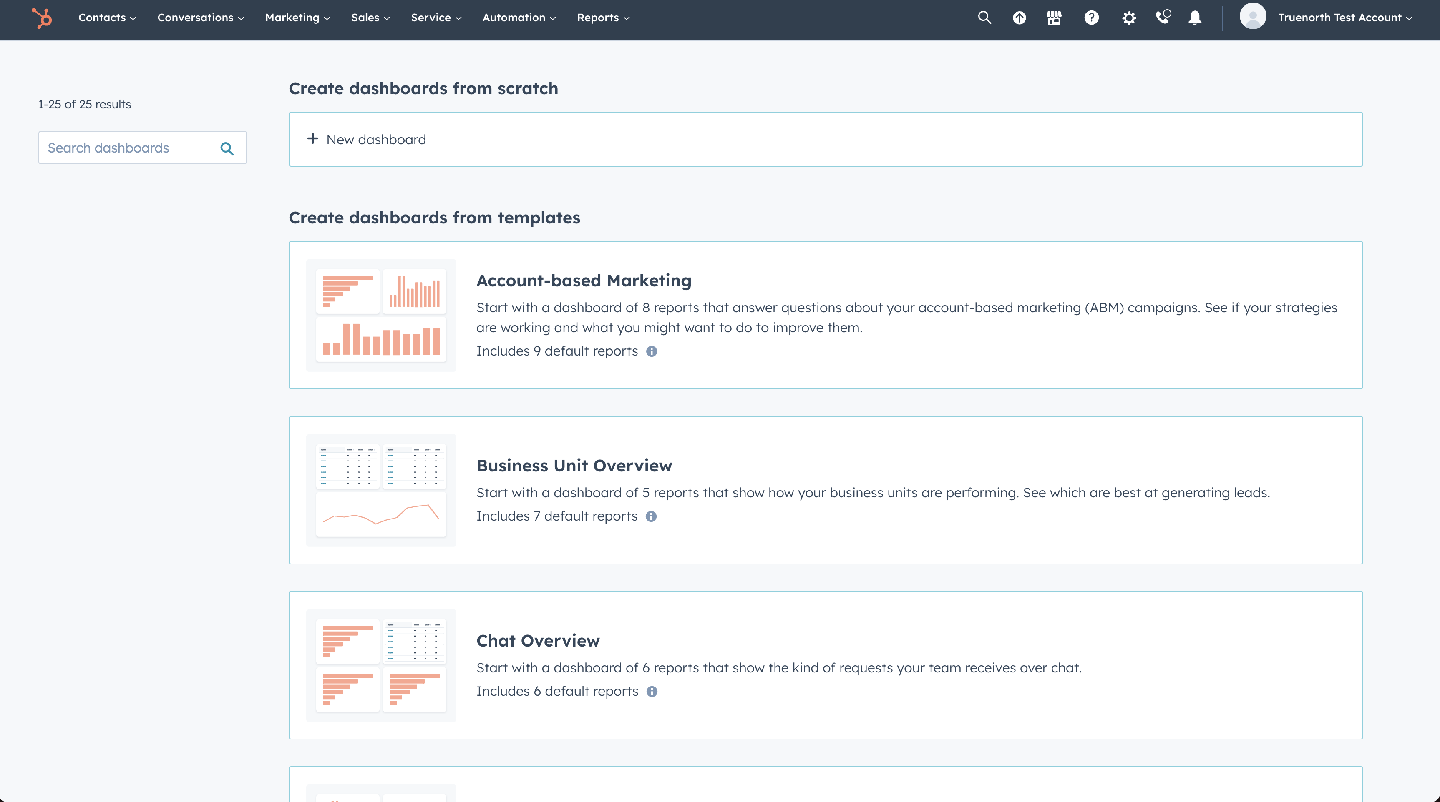Open the Help question mark icon

(1091, 18)
